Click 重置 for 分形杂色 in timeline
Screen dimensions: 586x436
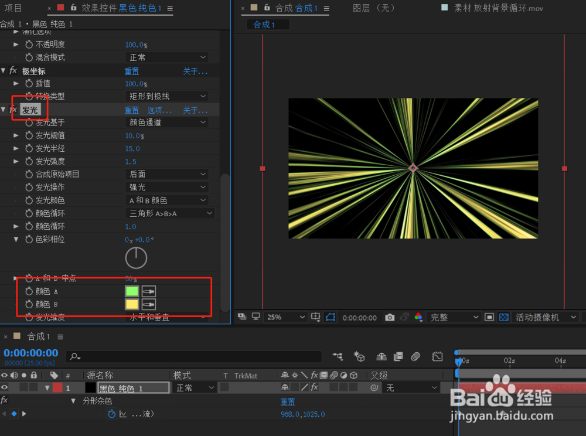pos(288,401)
